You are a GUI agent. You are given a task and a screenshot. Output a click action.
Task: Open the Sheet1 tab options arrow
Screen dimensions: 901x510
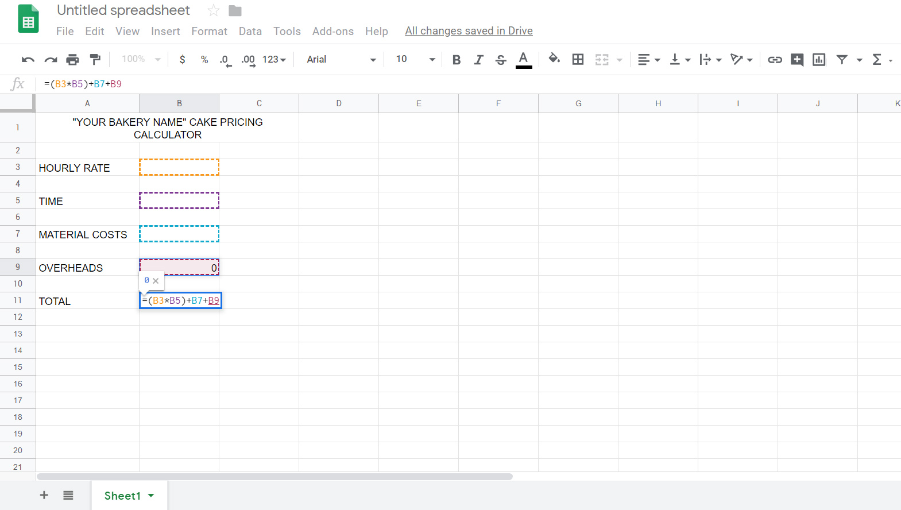(x=151, y=495)
